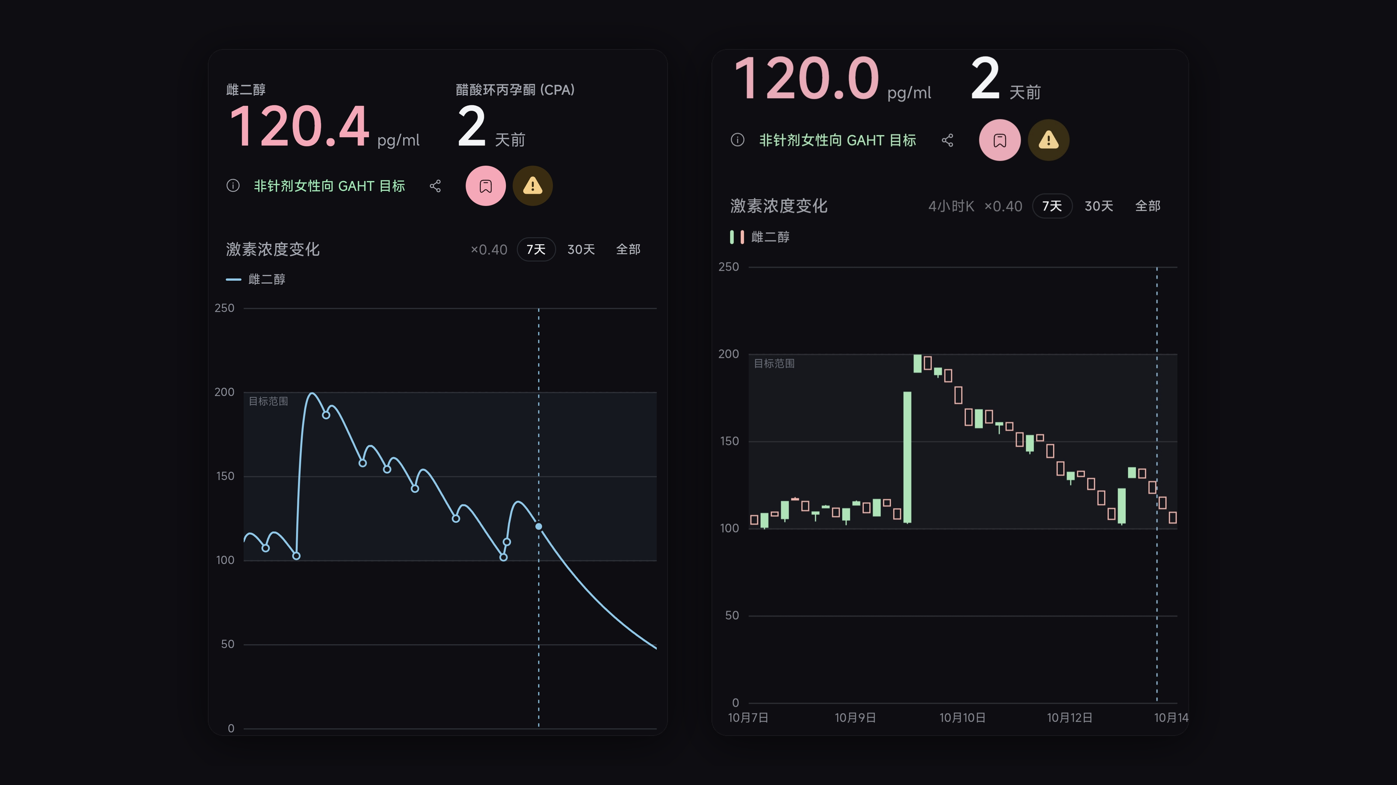Open 非针剂女性向 GAHT 目标 link in right card
Image resolution: width=1397 pixels, height=785 pixels.
(x=838, y=140)
